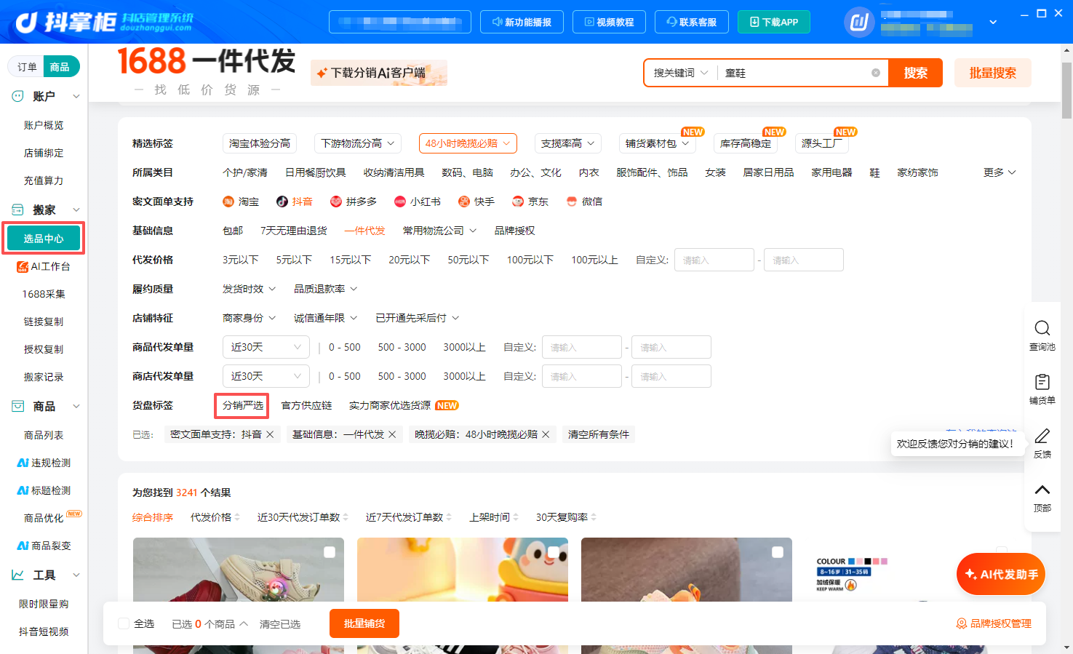The image size is (1073, 654).
Task: Click 联系客服 in header
Action: click(692, 22)
